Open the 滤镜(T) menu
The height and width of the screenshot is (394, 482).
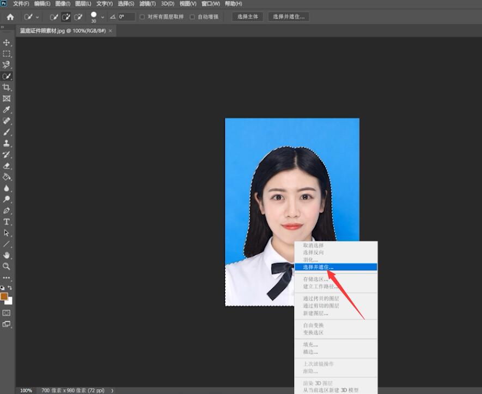[148, 4]
